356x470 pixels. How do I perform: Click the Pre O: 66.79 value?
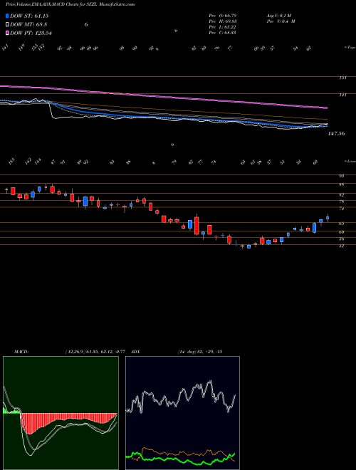(222, 16)
